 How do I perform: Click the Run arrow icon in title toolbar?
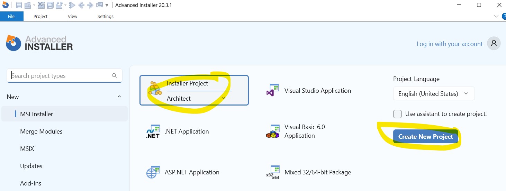[72, 5]
